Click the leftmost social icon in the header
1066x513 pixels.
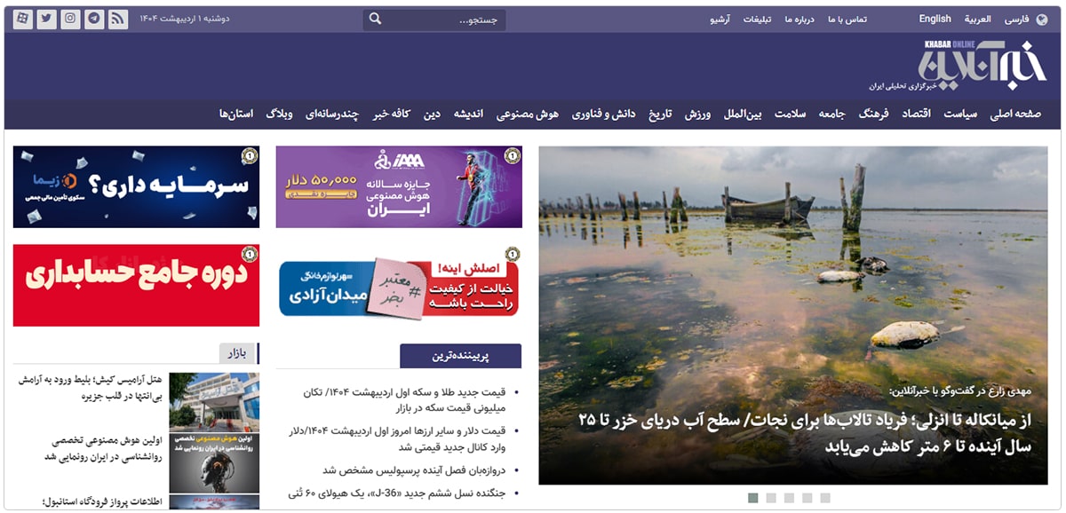23,18
